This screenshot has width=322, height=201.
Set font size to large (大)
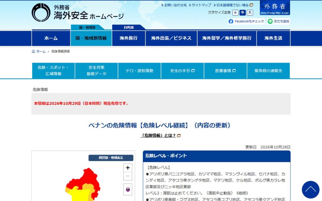(x=250, y=13)
